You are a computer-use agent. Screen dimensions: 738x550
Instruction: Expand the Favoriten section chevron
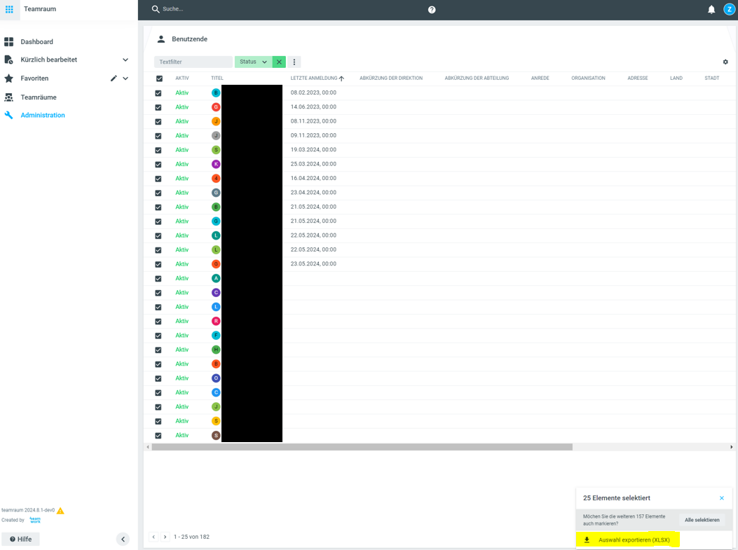point(125,78)
